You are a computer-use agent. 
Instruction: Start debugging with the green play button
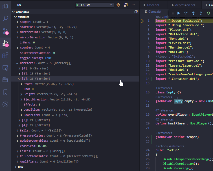pos(78,5)
